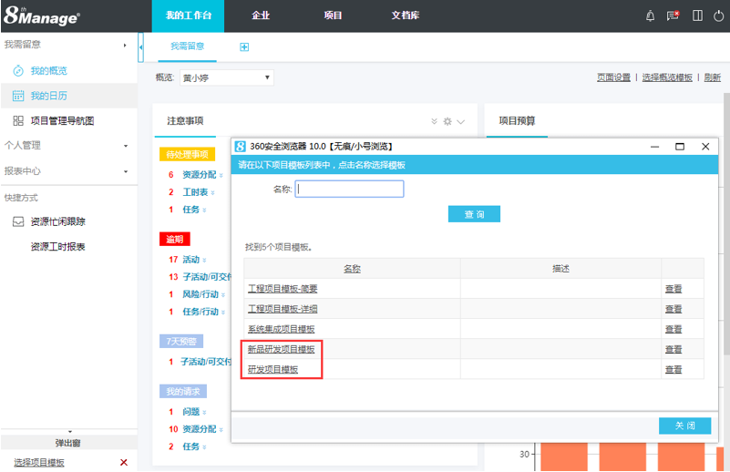
Task: Click the split layout icon in header
Action: pos(697,15)
